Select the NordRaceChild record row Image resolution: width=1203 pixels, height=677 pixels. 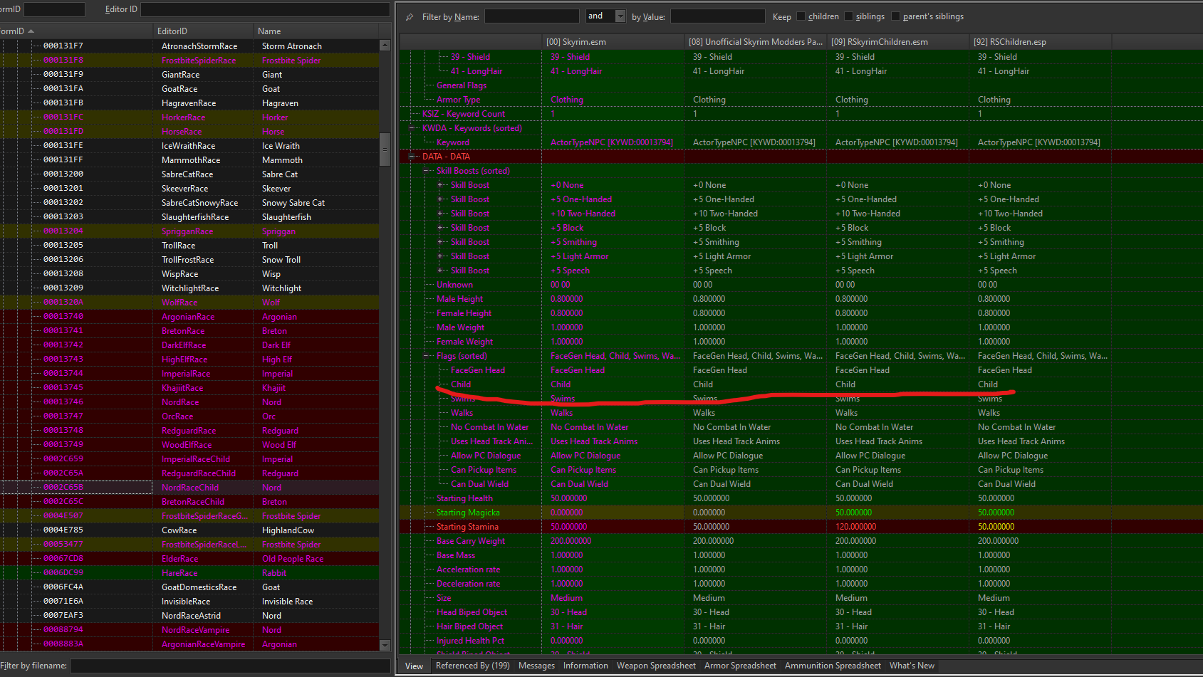tap(189, 488)
